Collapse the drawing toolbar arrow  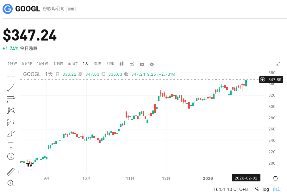click(18, 173)
